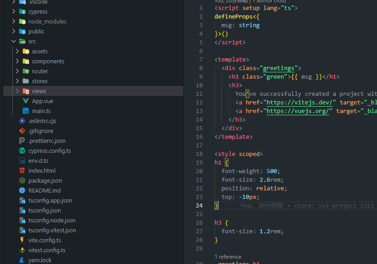The image size is (377, 264).
Task: Click the Node icon beside package.json
Action: pos(22,180)
